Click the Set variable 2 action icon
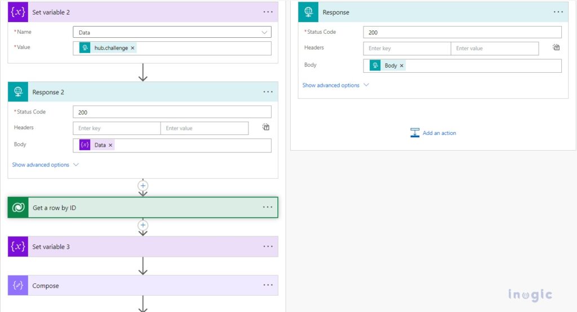 [x=18, y=12]
